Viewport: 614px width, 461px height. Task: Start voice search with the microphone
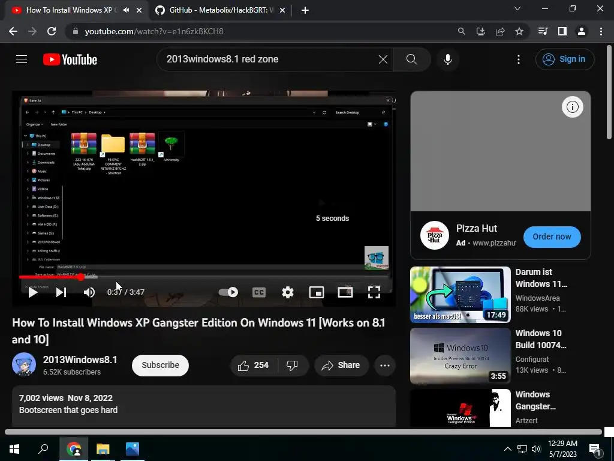[447, 59]
